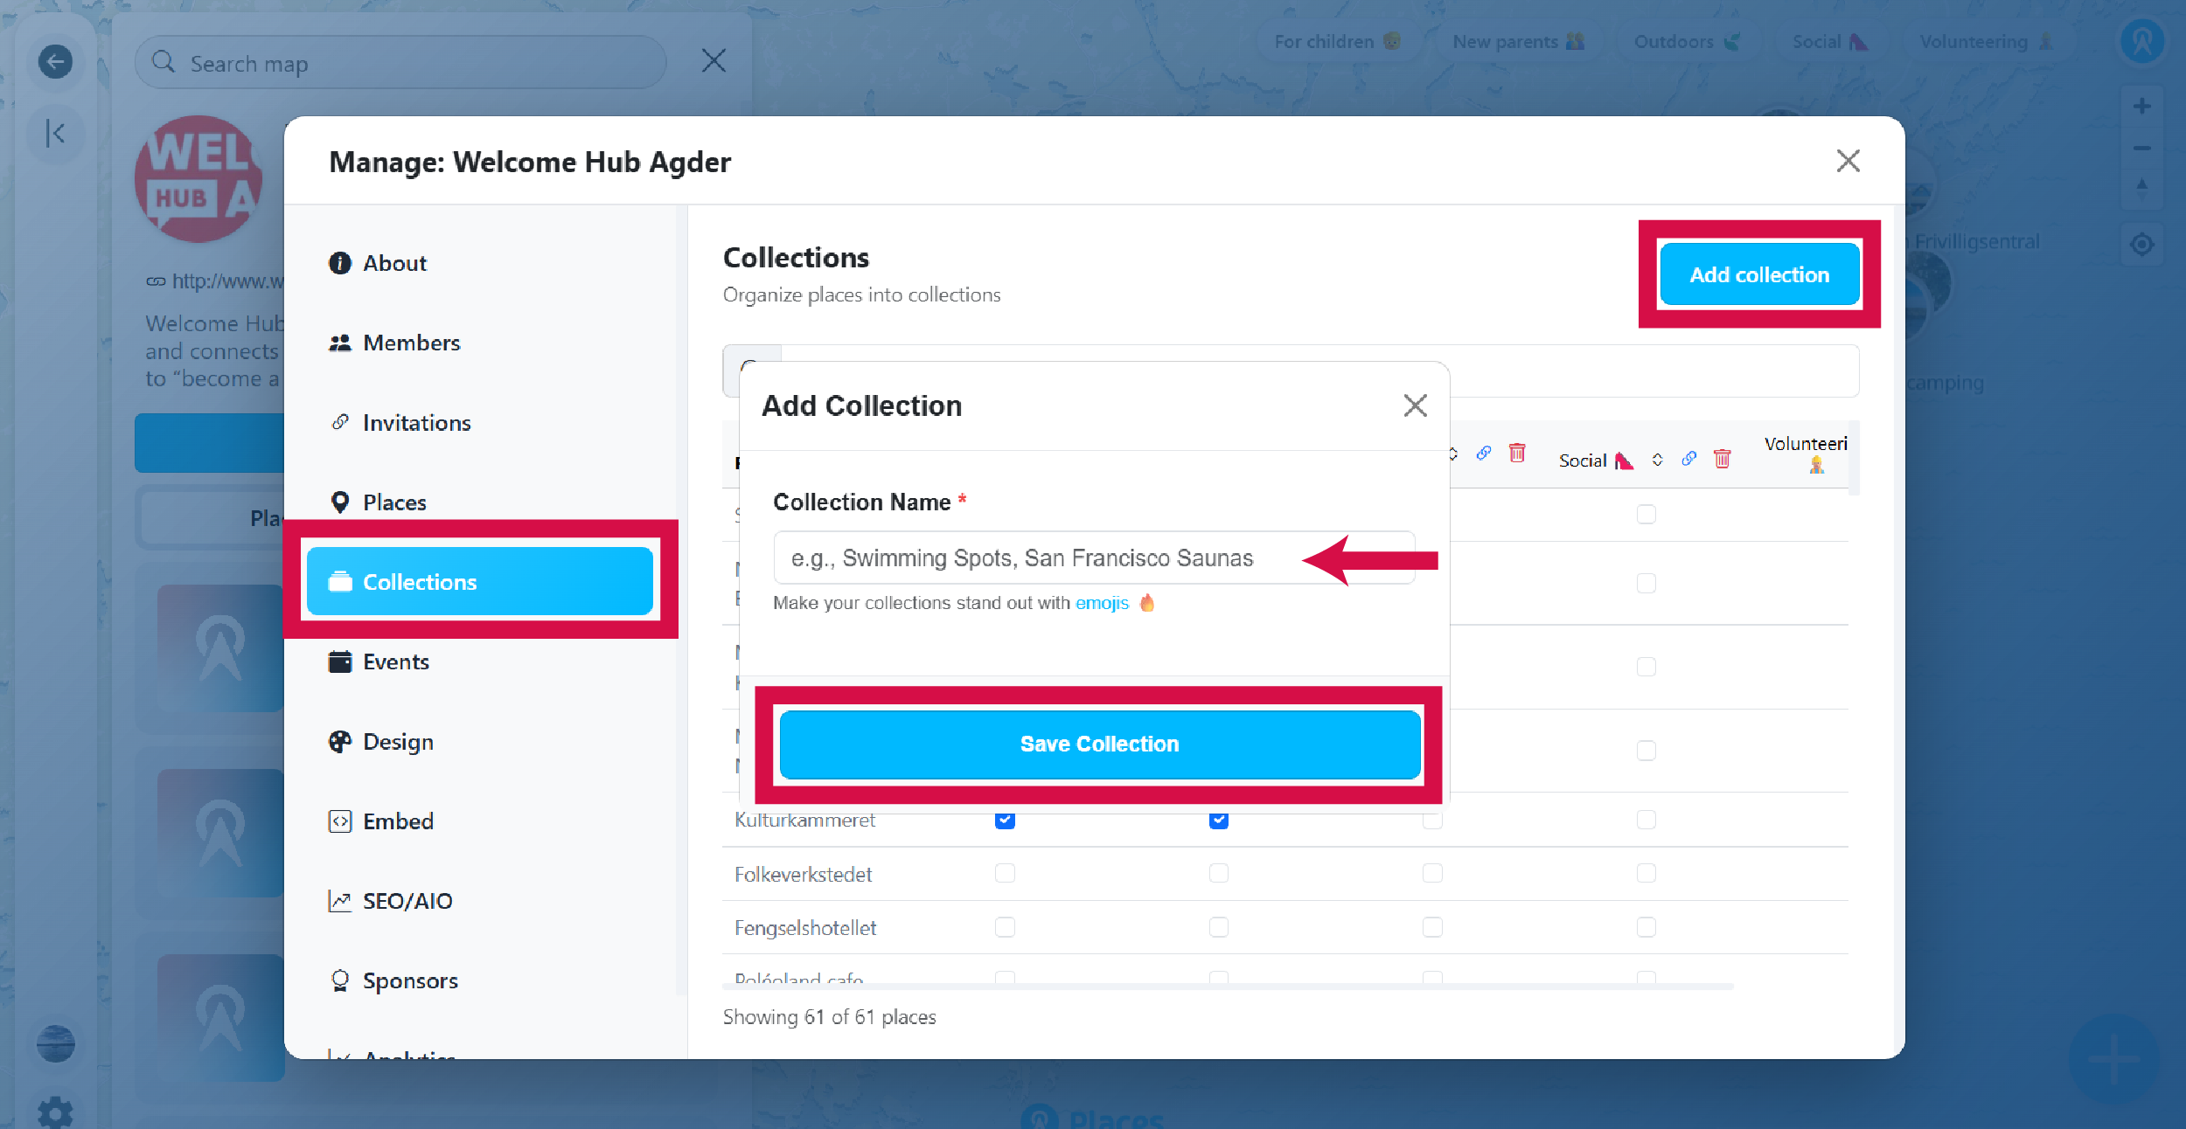
Task: Open the Sponsors section
Action: (480, 980)
